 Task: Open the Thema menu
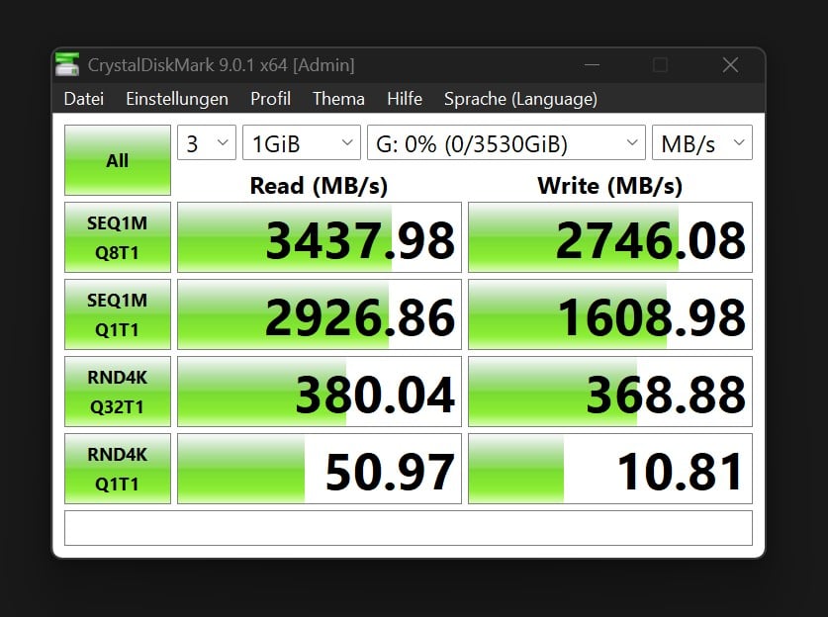coord(338,99)
